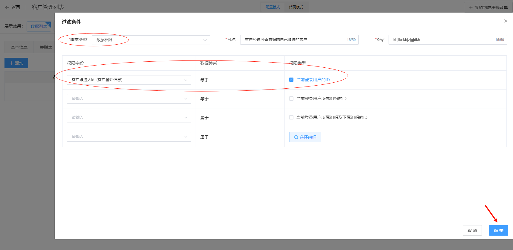Click the 名称 input field

point(299,40)
